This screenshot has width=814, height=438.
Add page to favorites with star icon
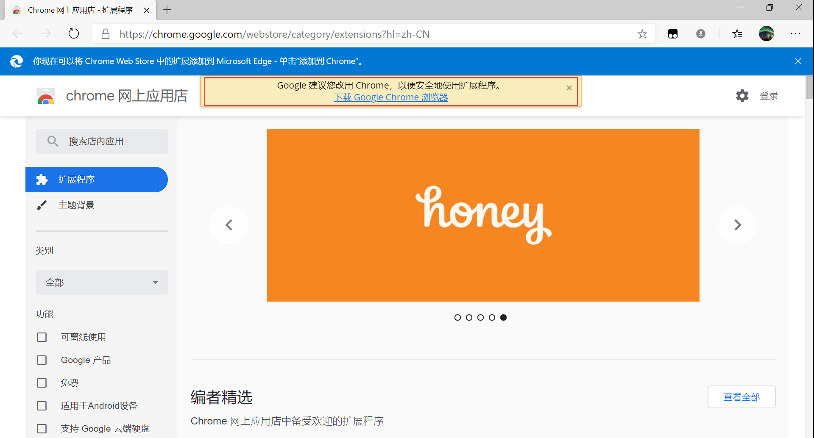click(x=642, y=34)
